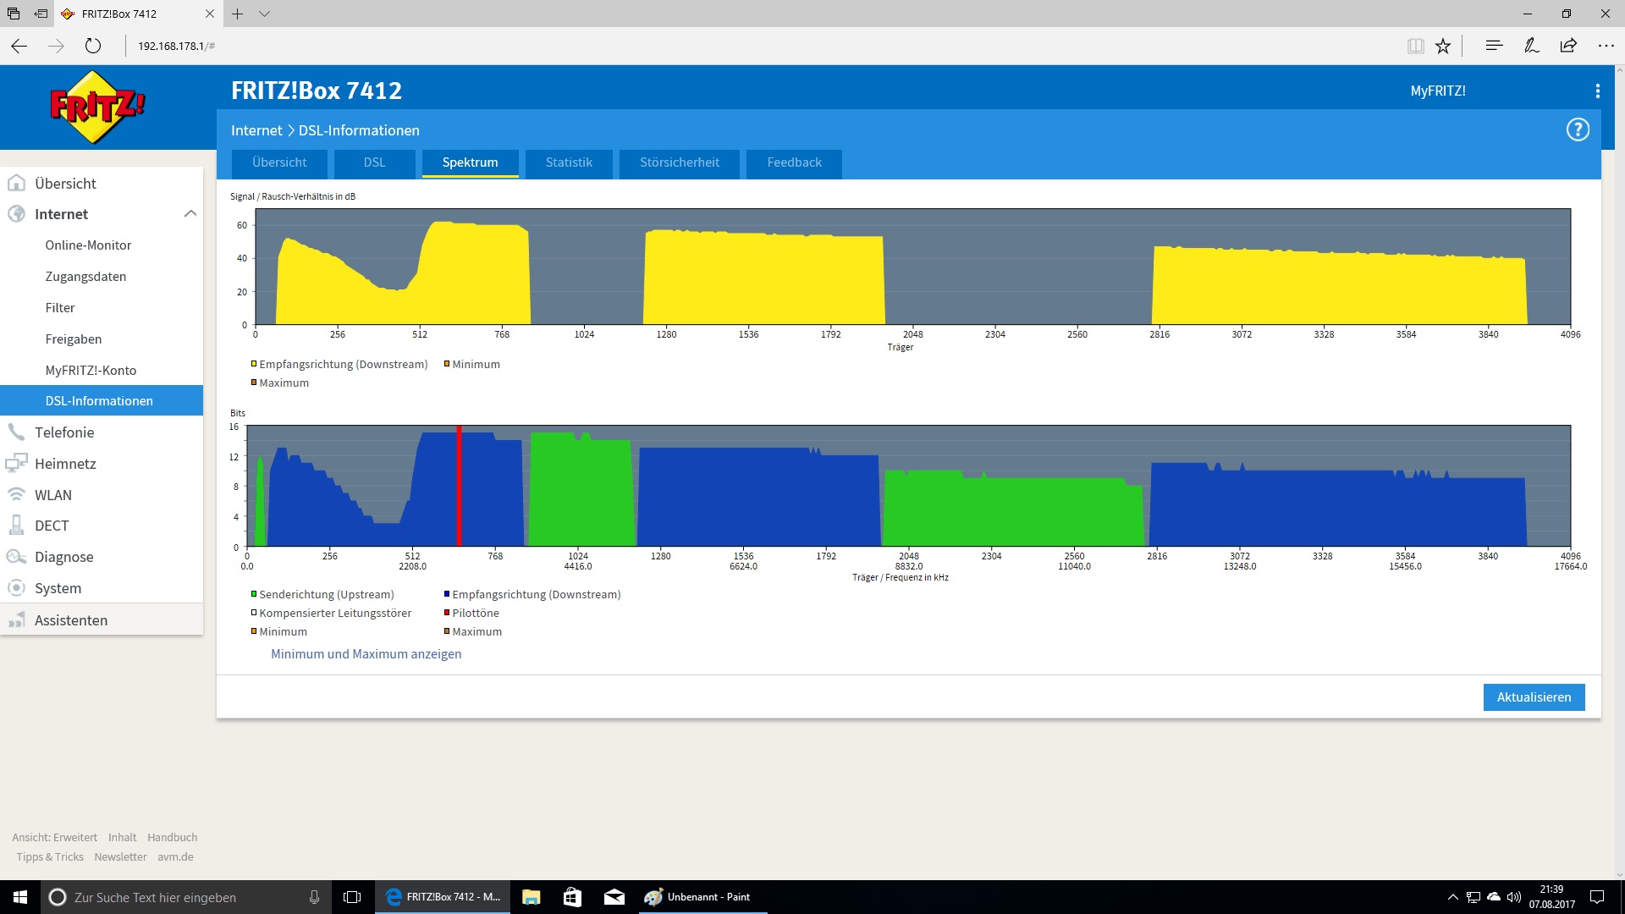
Task: Show hidden system tray icons
Action: tap(1452, 897)
